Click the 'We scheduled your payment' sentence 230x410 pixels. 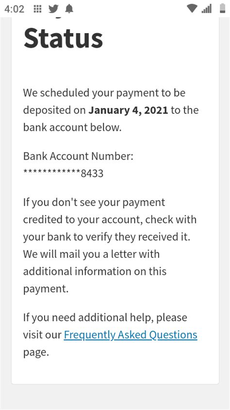coord(111,110)
